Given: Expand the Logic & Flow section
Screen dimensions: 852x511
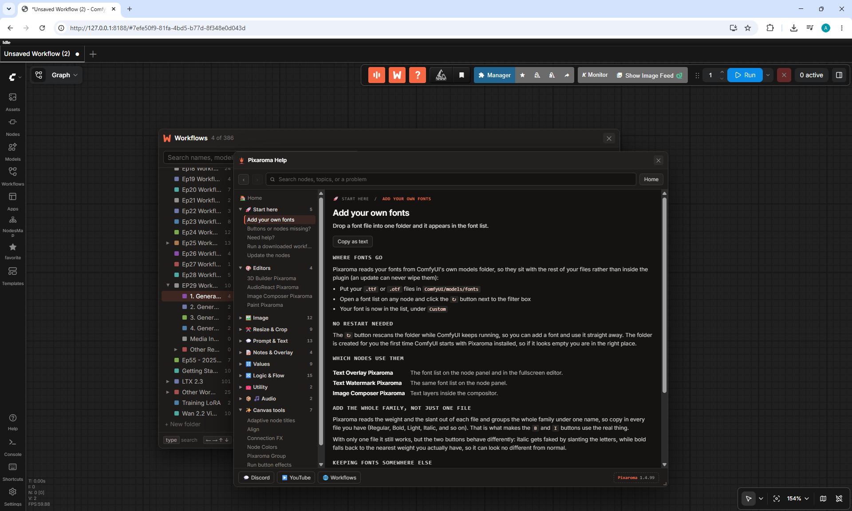Looking at the screenshot, I should tap(241, 376).
